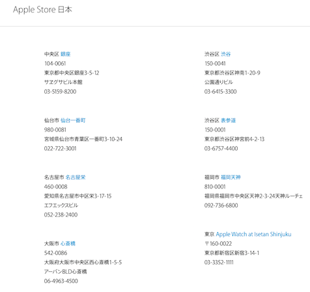
Task: Click the アーバンBLD心斎橋 building name line
Action: tap(66, 272)
